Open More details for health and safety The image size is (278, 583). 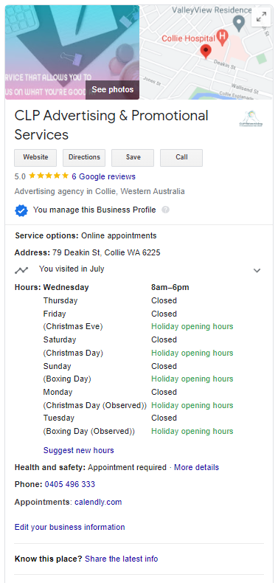[x=197, y=467]
